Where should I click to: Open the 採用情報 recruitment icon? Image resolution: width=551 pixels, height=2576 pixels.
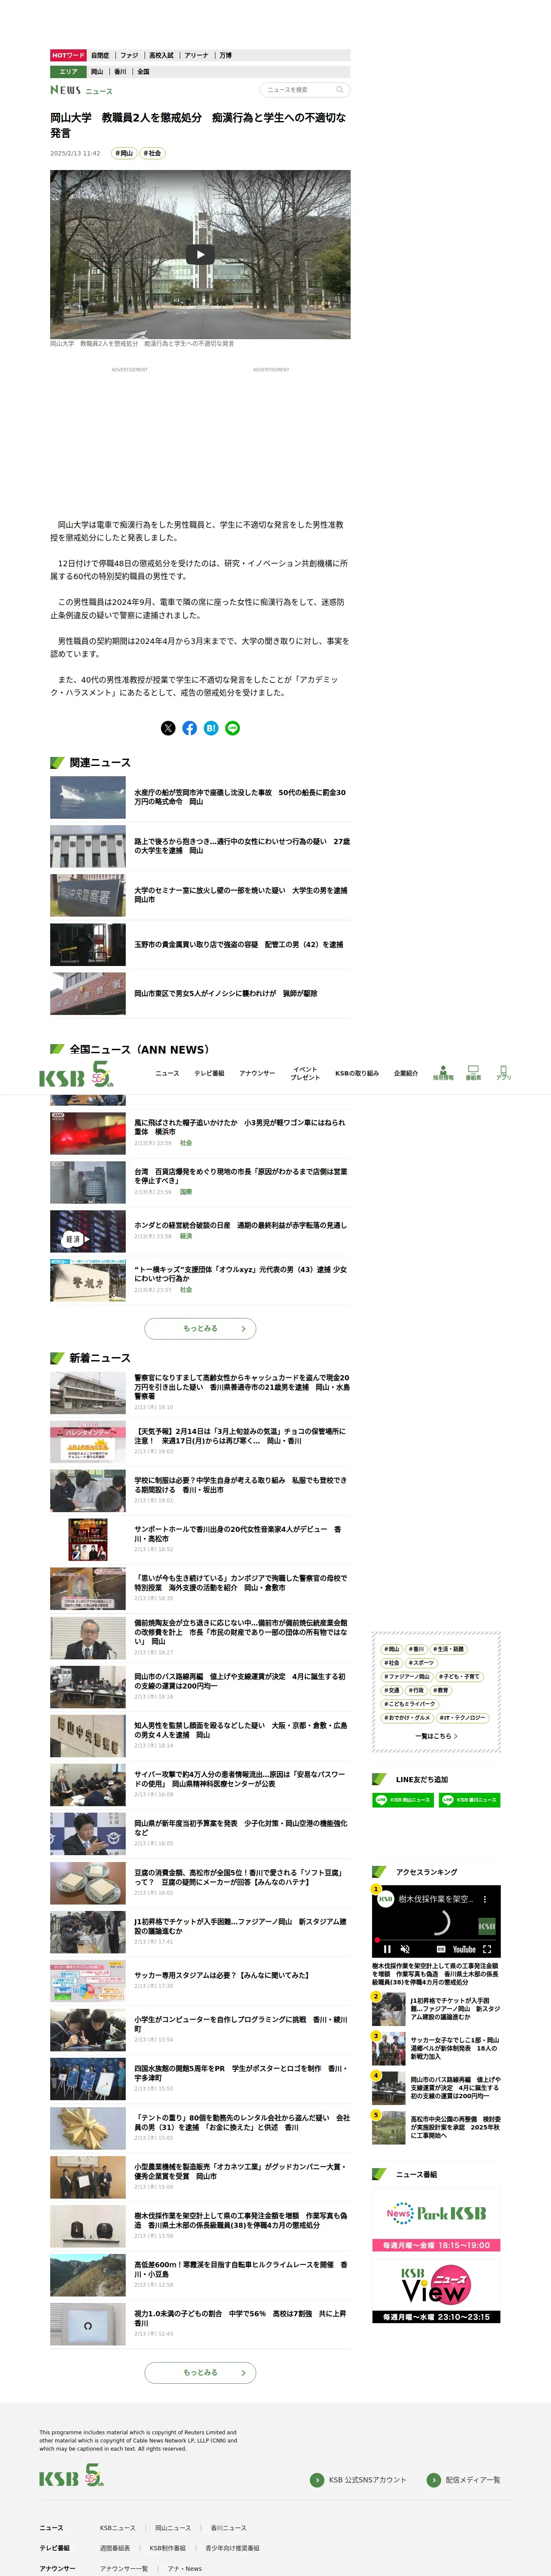coord(443,1073)
